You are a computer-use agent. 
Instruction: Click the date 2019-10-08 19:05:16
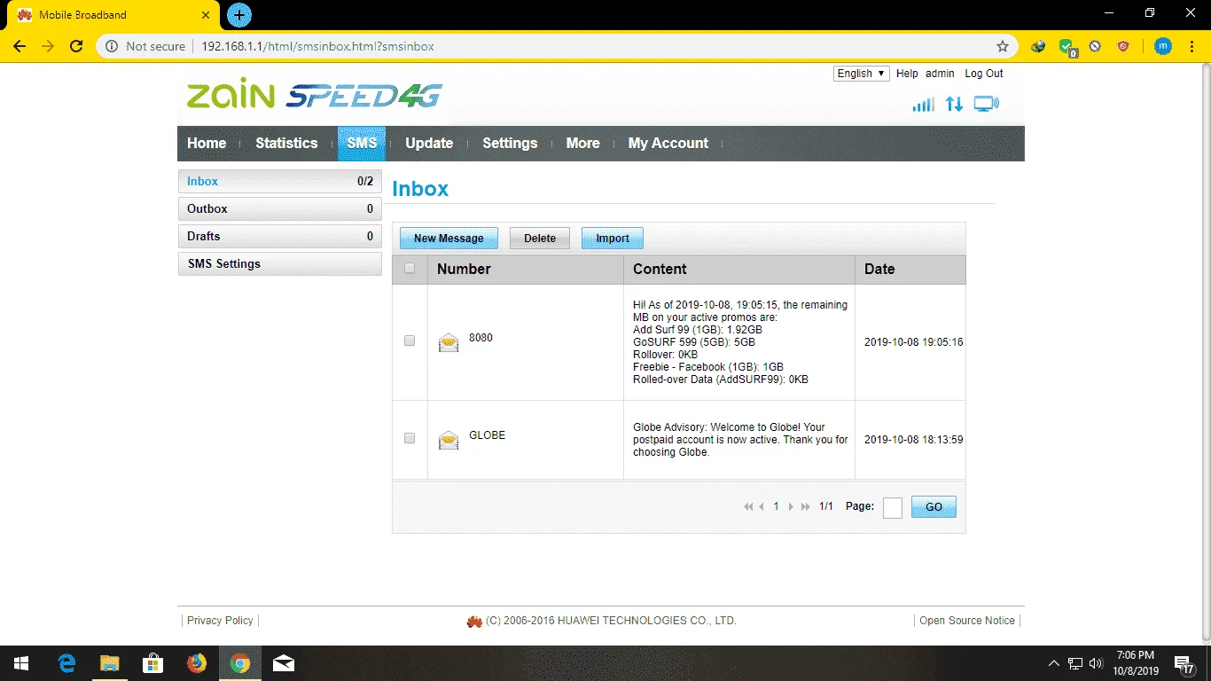point(913,342)
